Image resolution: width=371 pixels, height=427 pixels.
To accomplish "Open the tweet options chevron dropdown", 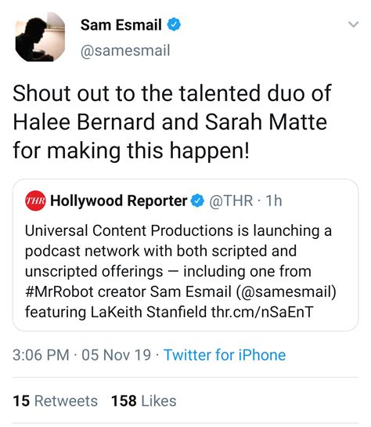I will click(x=353, y=24).
